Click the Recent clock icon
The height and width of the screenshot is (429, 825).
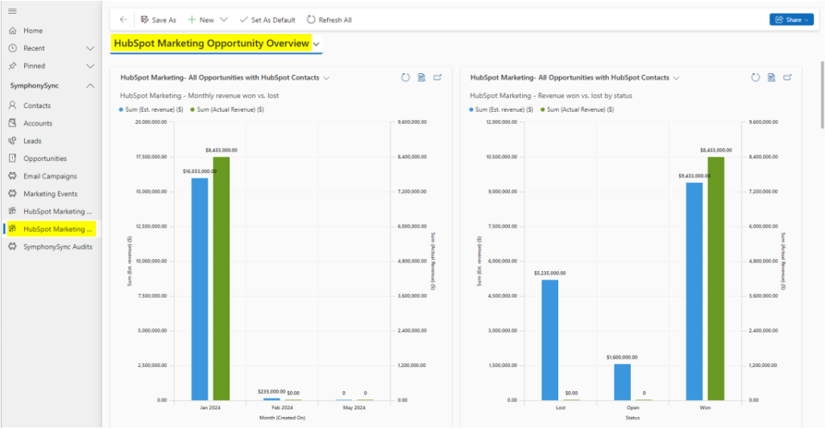[x=13, y=47]
